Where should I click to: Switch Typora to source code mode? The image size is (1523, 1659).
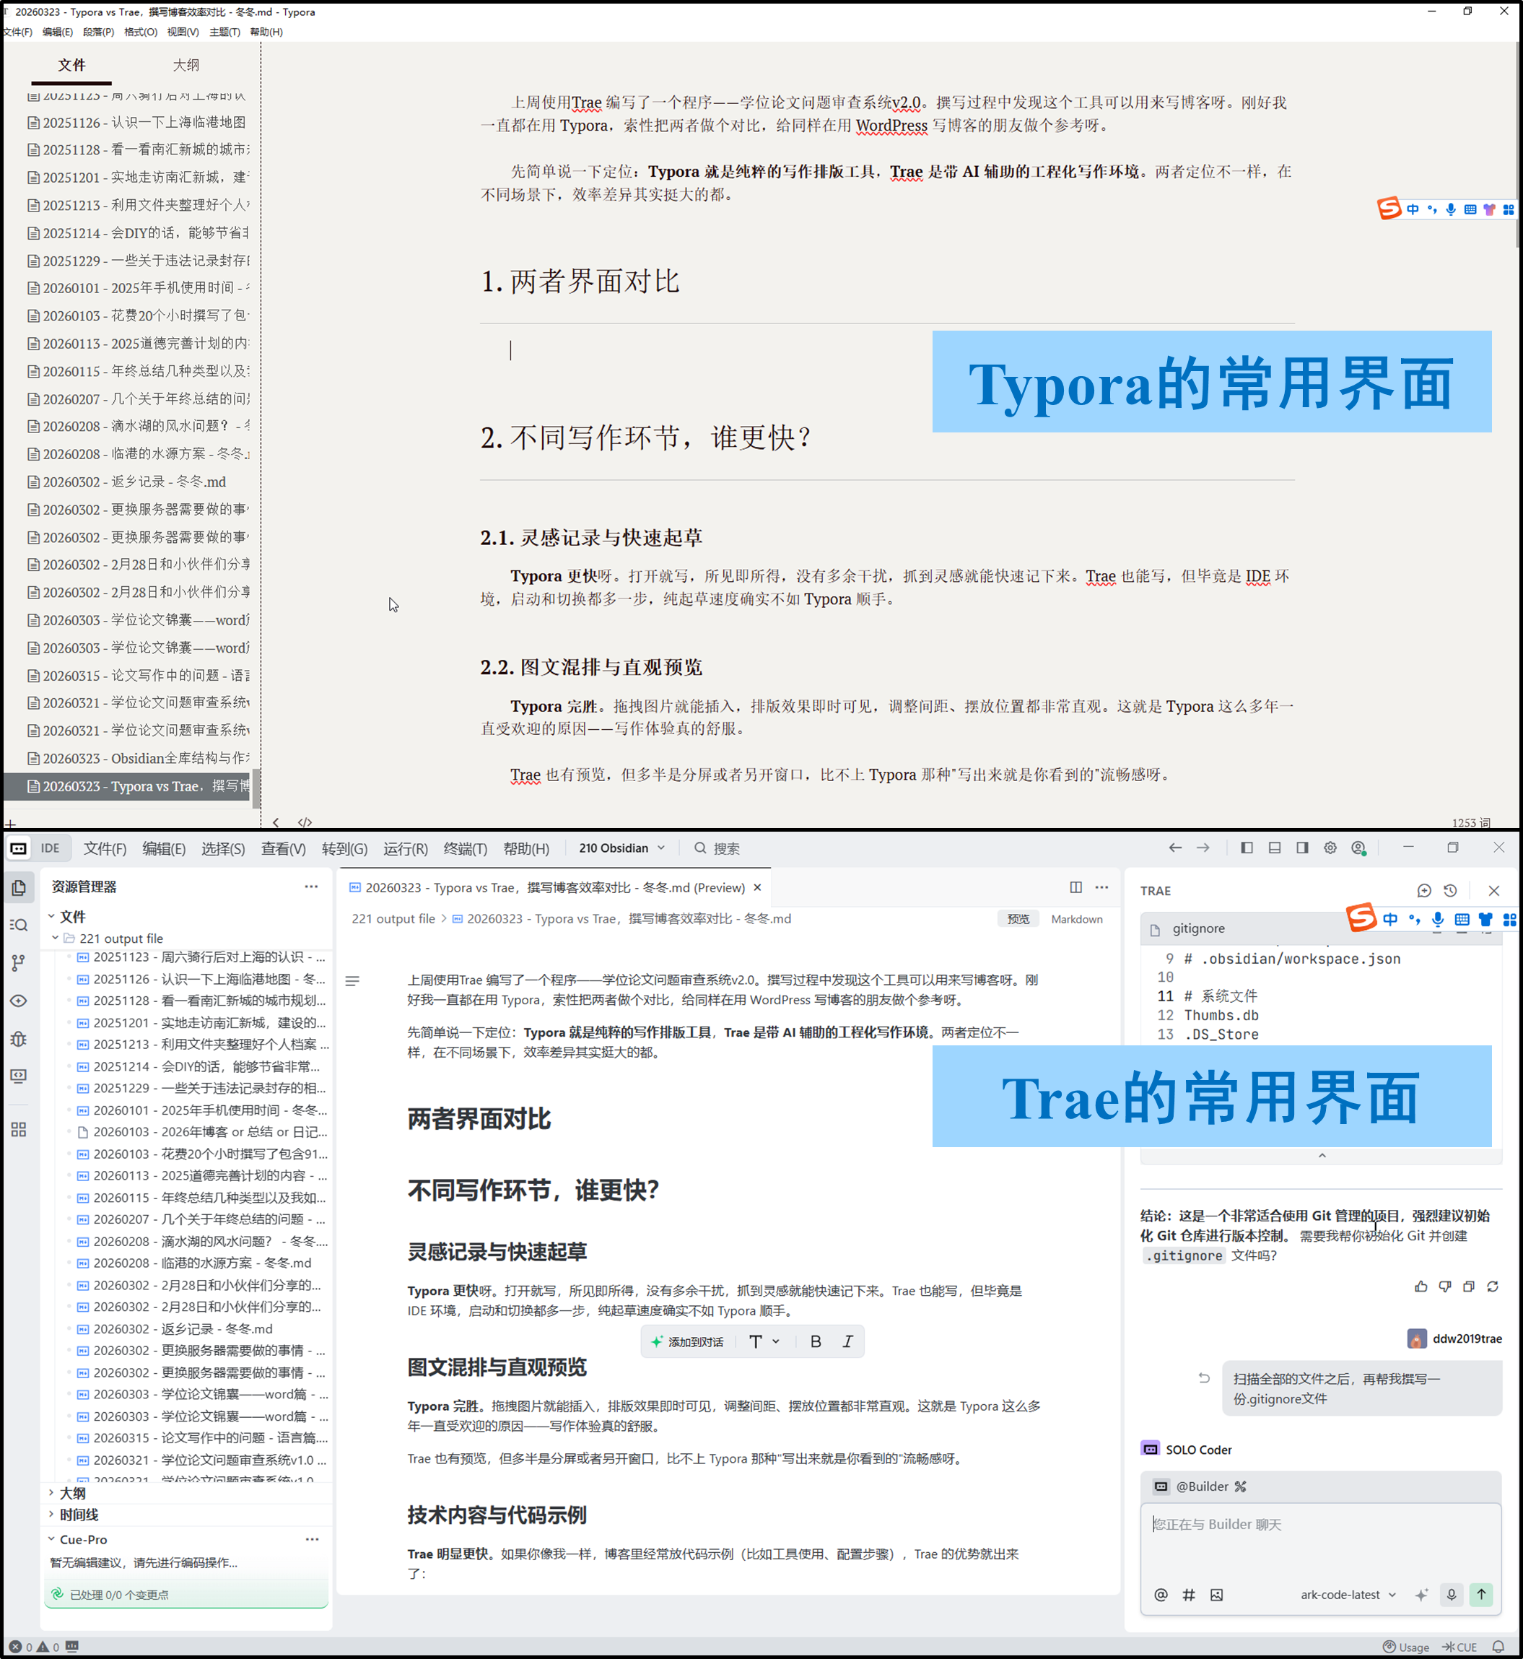coord(304,822)
